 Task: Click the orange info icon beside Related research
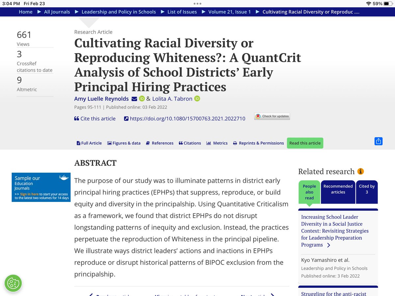click(360, 171)
